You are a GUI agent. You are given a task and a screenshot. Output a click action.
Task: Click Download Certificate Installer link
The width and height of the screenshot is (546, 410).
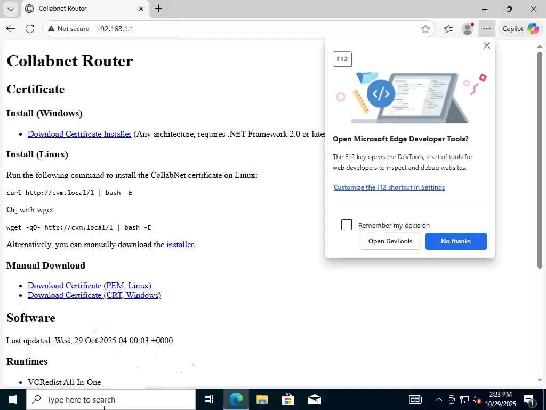79,134
